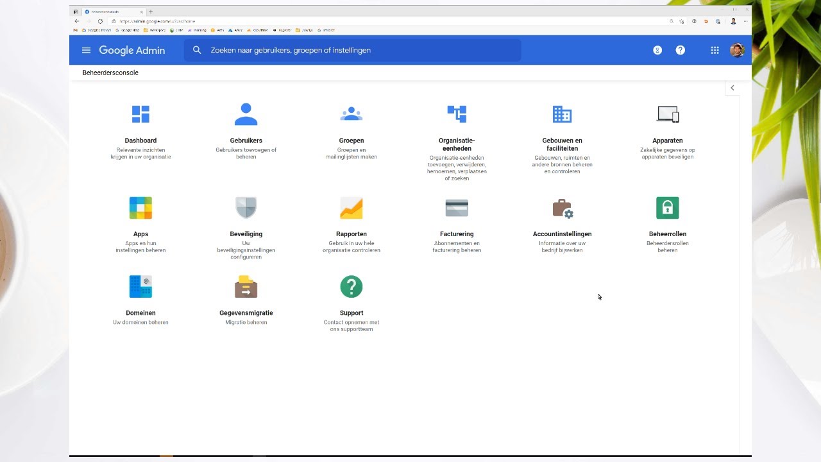Open the Accountinstellingen briefcase icon

click(563, 209)
